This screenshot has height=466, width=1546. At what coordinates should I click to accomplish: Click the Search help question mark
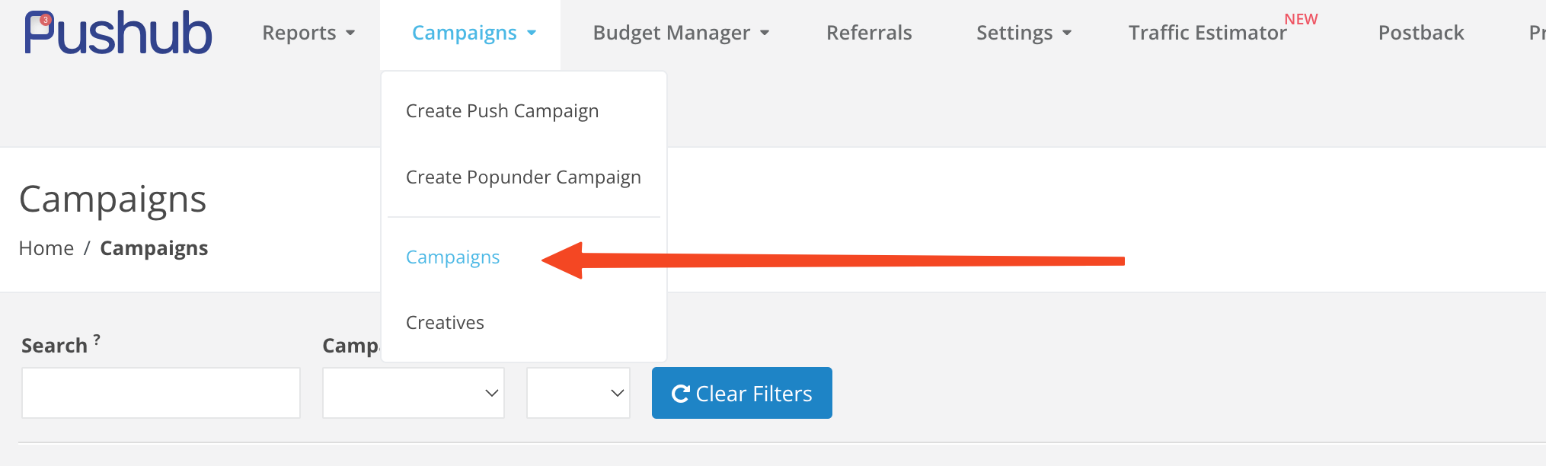coord(97,340)
